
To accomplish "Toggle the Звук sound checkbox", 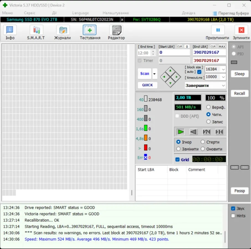I will 233,209.
